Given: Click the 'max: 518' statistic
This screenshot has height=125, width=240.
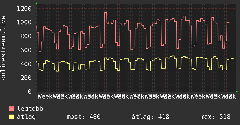Looking at the screenshot, I should click(x=215, y=117).
